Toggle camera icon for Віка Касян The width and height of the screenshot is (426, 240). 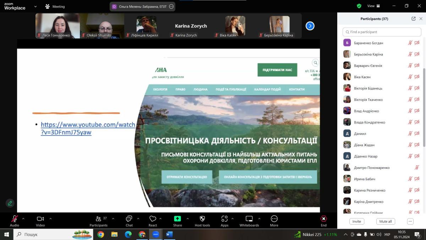click(417, 77)
